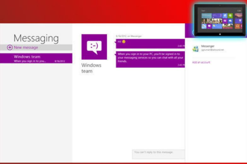The width and height of the screenshot is (247, 164).
Task: Click the Add an account link
Action: point(201,62)
